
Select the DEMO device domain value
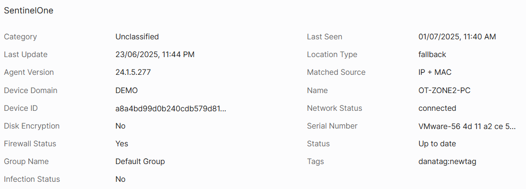(x=127, y=91)
